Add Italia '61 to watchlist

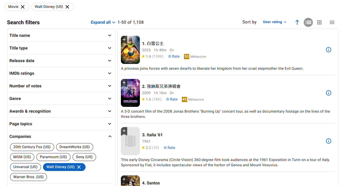coord(124,131)
